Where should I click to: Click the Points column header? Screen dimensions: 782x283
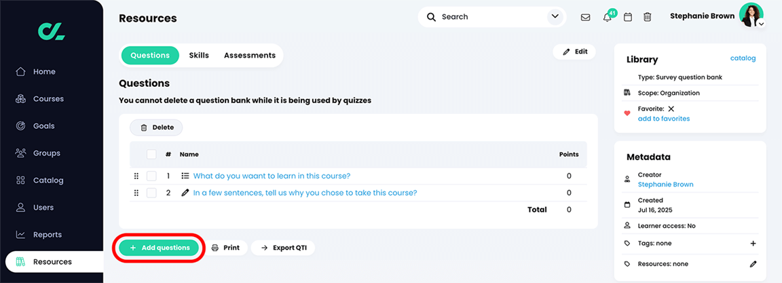569,155
